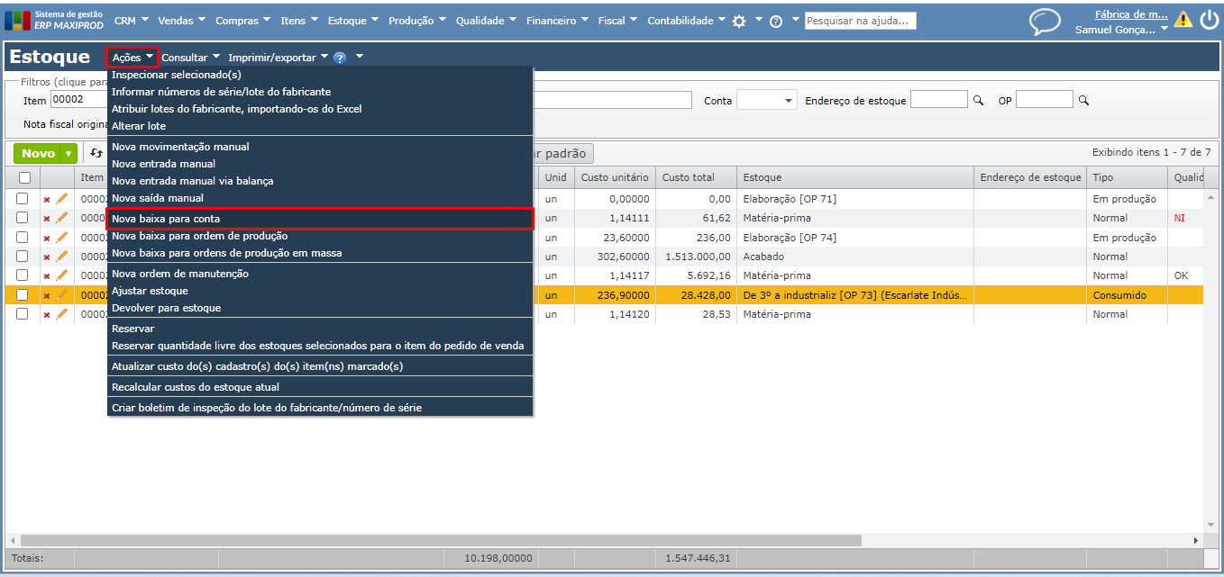Click the yellow warning triangle icon

(1183, 20)
